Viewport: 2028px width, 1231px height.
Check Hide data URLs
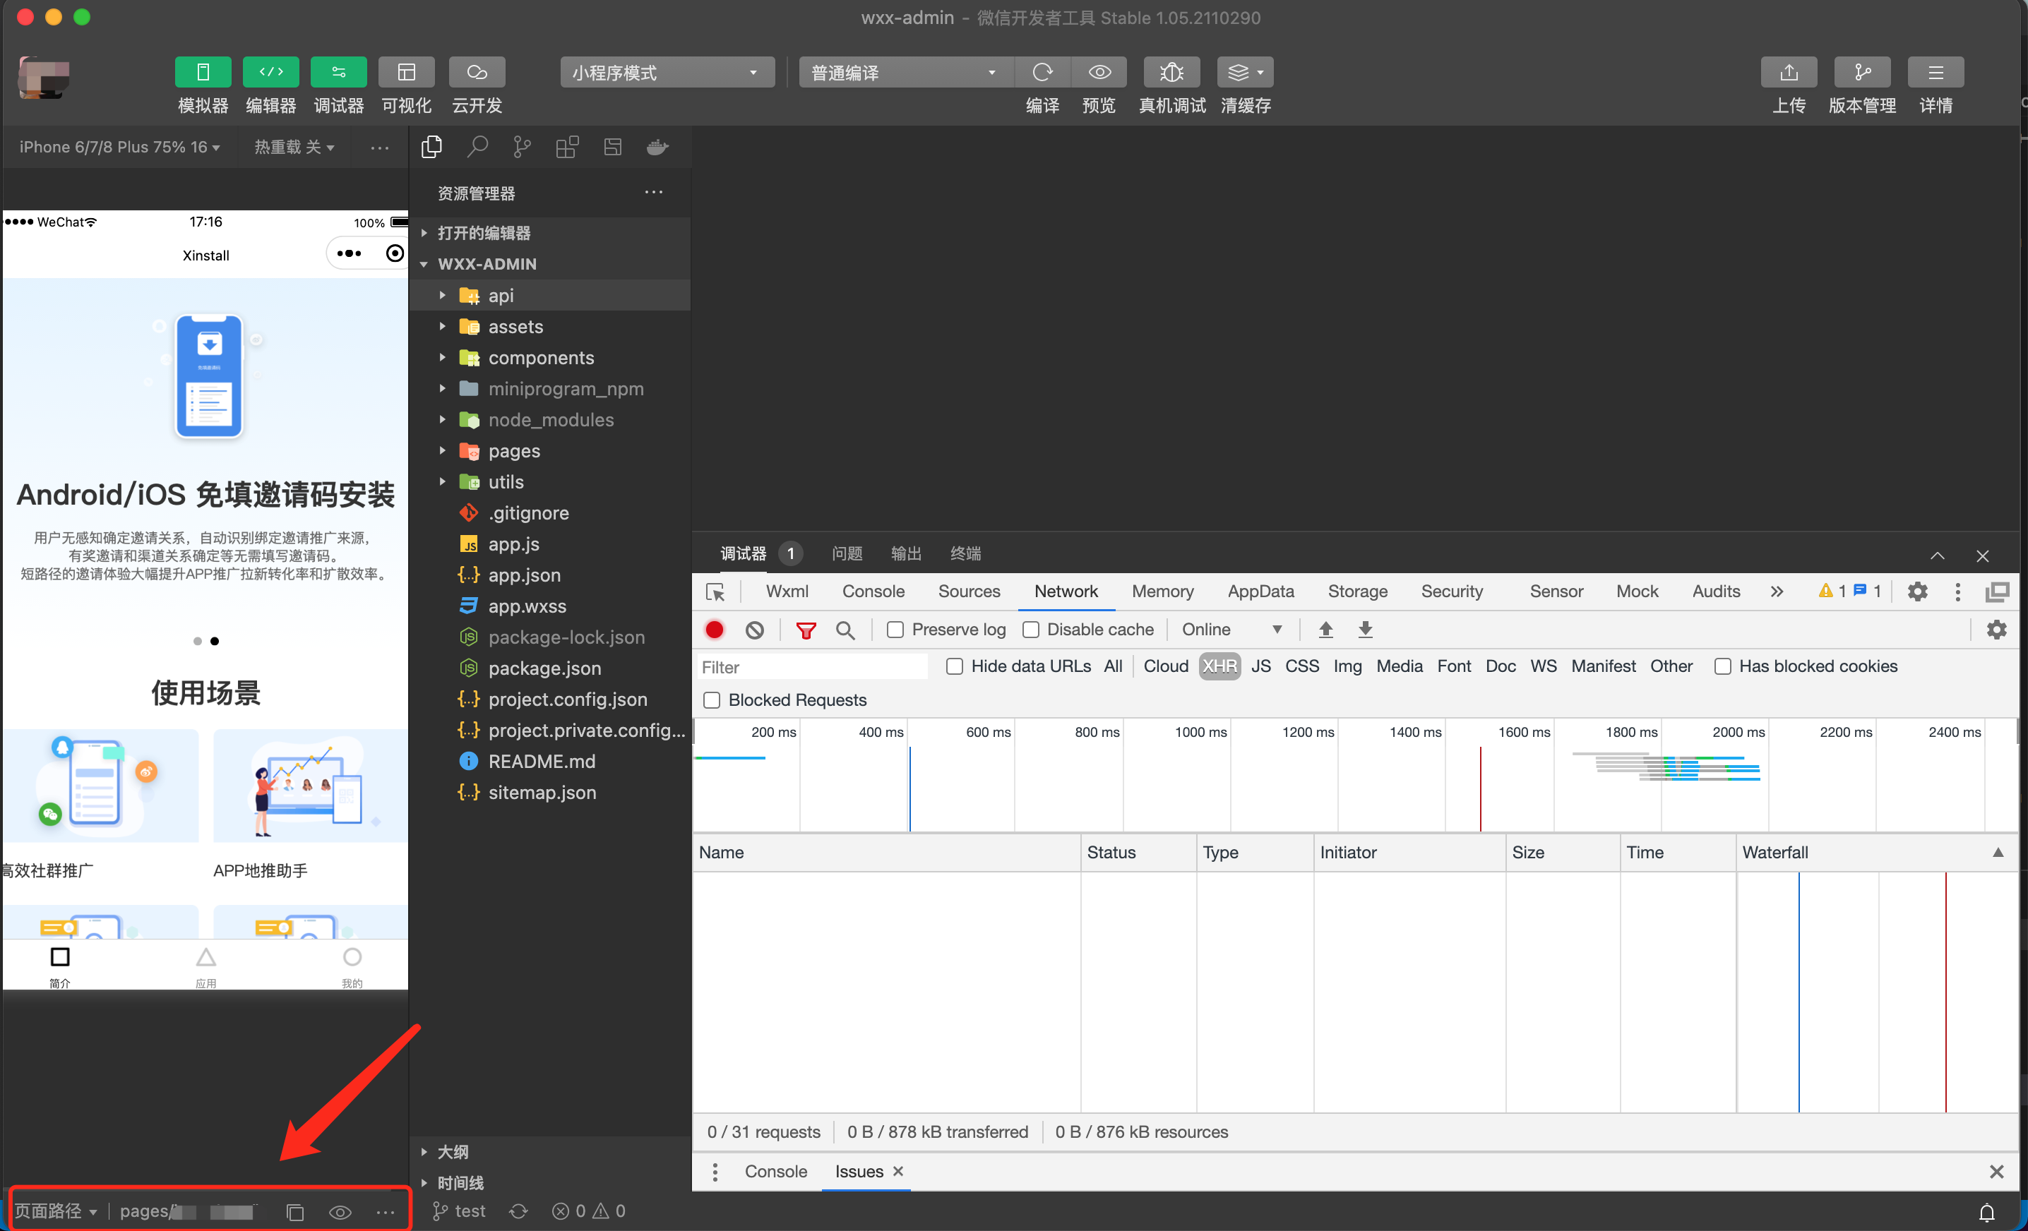click(x=955, y=666)
